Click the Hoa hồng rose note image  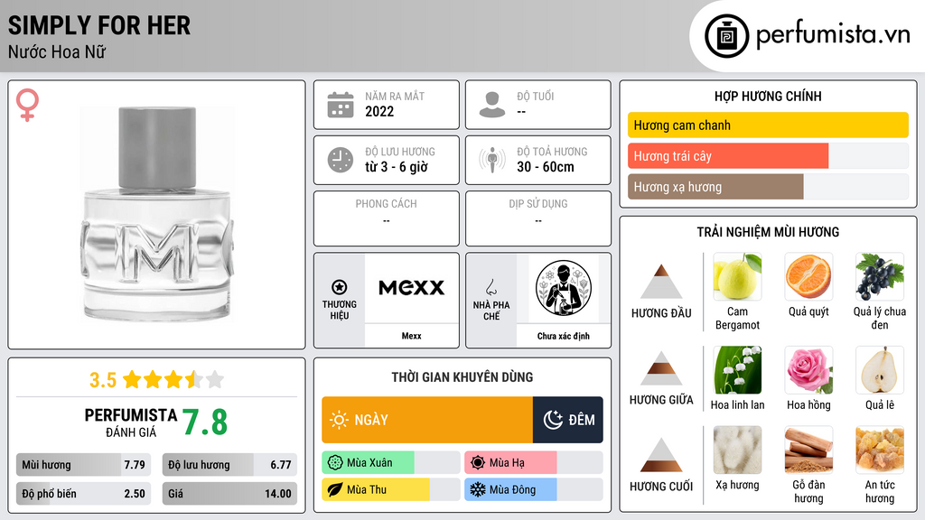(x=808, y=369)
